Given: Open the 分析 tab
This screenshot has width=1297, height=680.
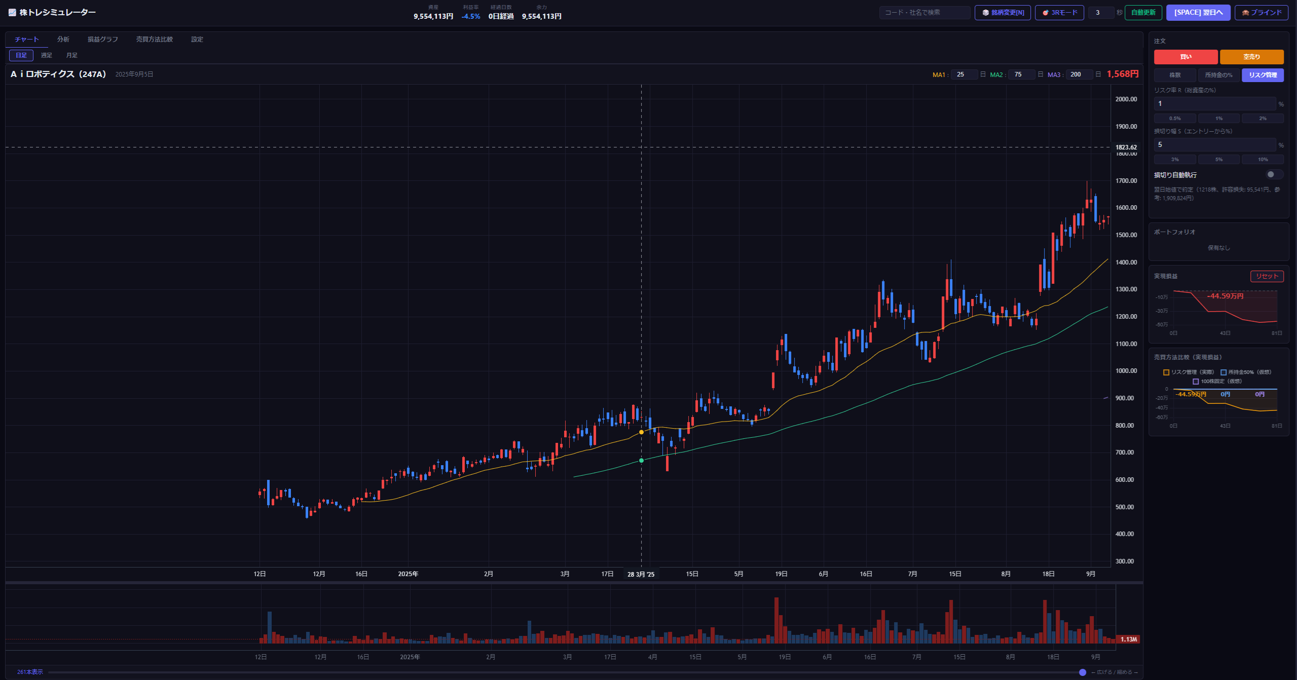Looking at the screenshot, I should 63,40.
